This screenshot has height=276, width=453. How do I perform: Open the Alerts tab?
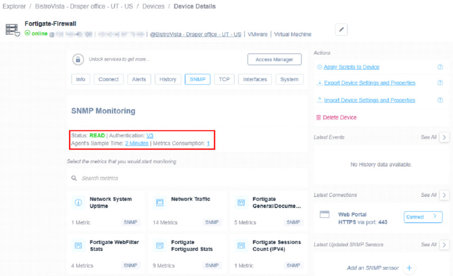point(139,79)
